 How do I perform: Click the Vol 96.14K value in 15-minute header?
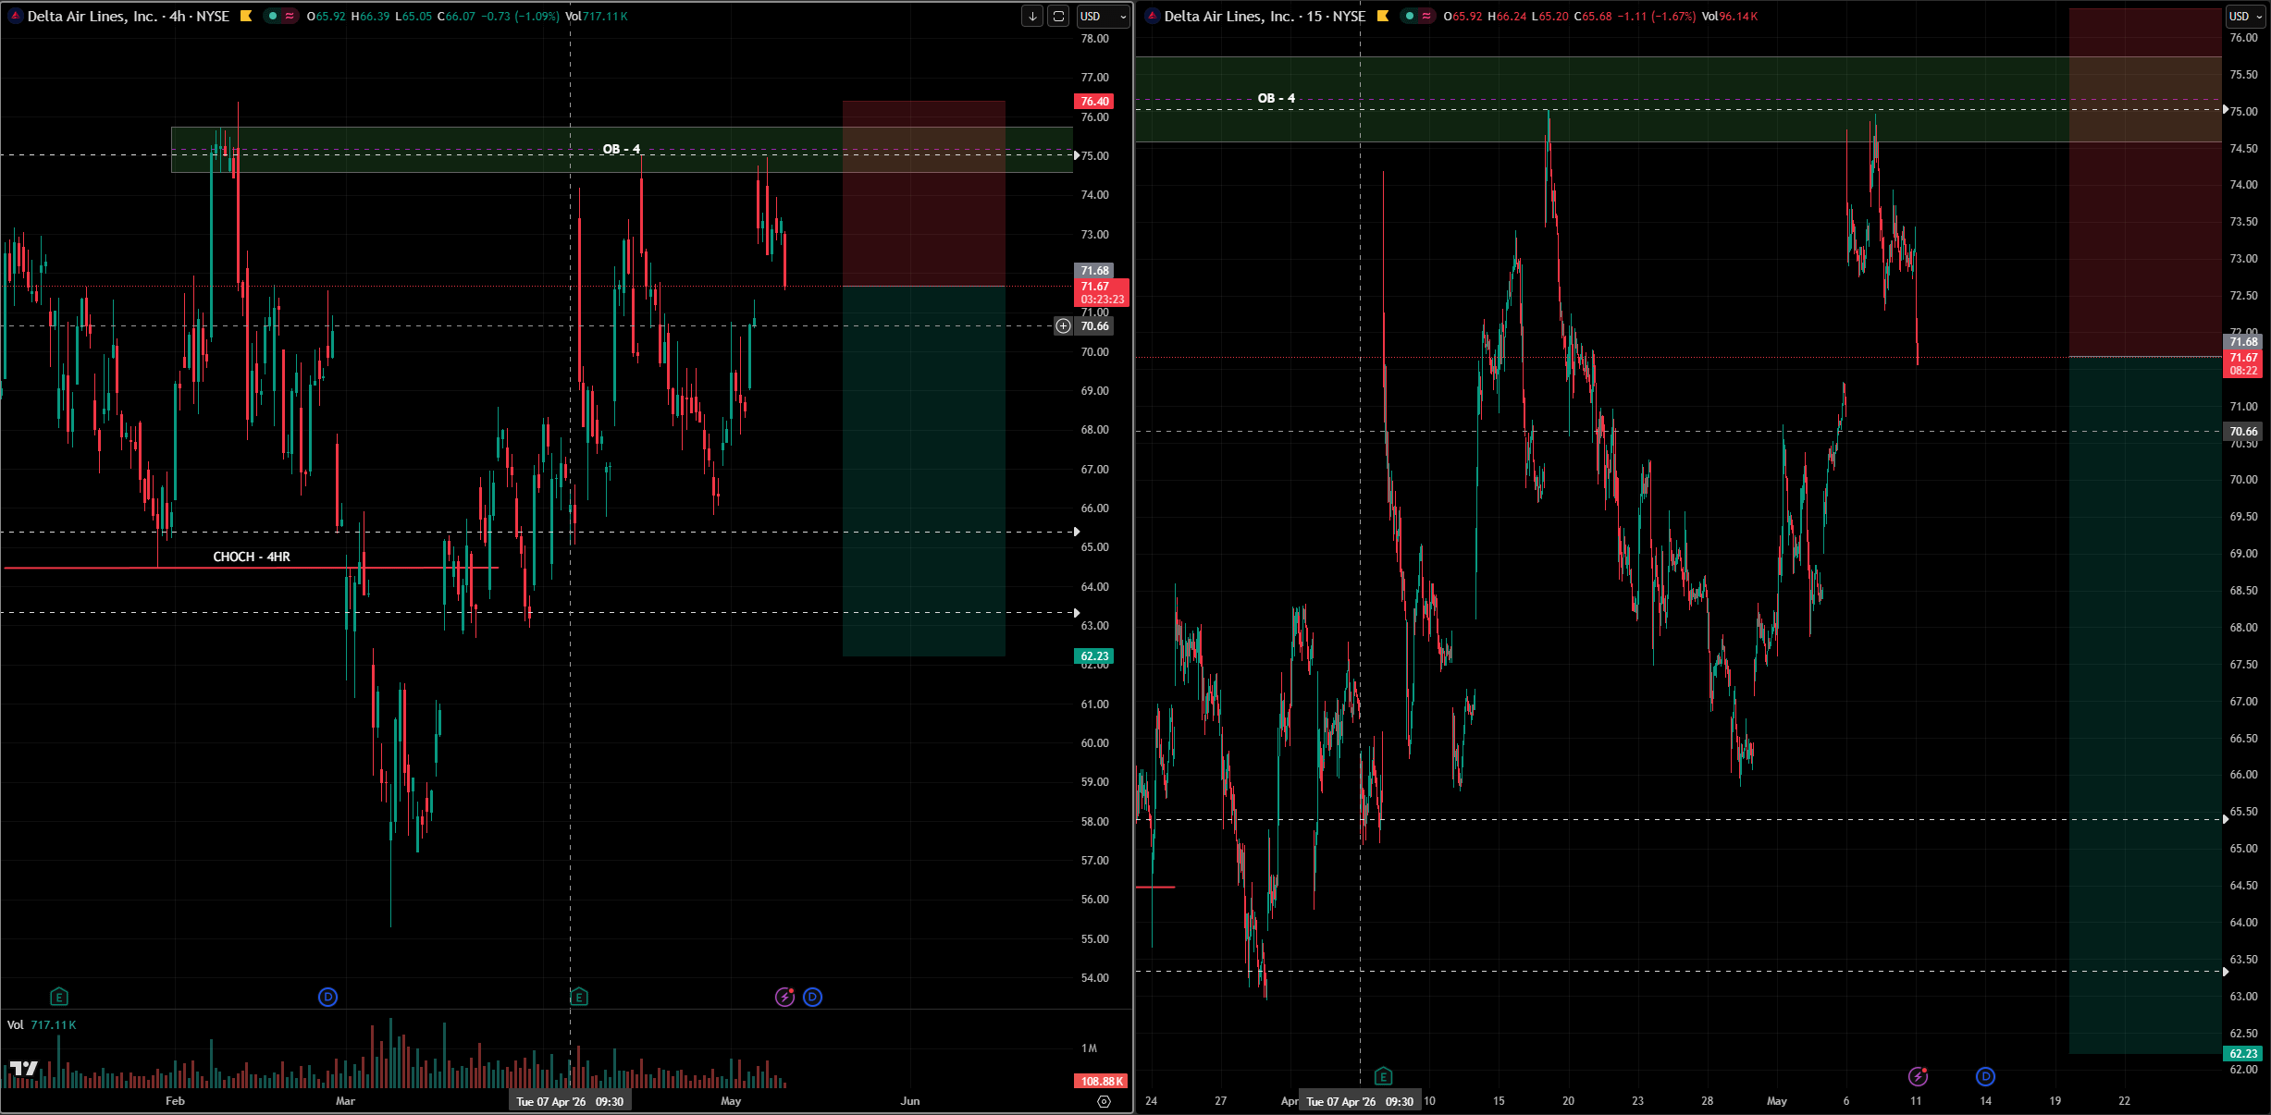(x=1730, y=16)
